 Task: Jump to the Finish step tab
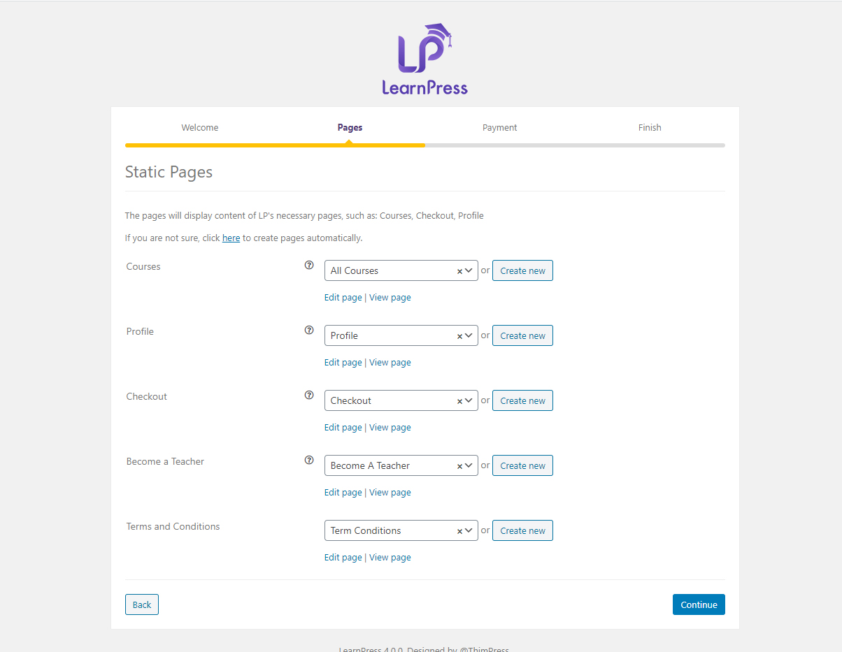(x=650, y=128)
